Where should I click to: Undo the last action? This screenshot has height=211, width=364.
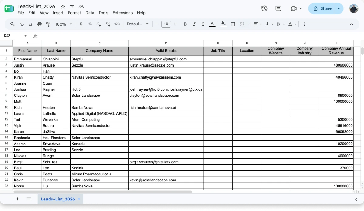click(22, 24)
